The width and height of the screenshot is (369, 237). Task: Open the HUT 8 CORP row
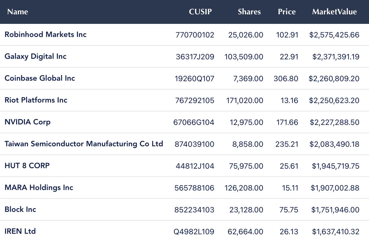tap(27, 166)
